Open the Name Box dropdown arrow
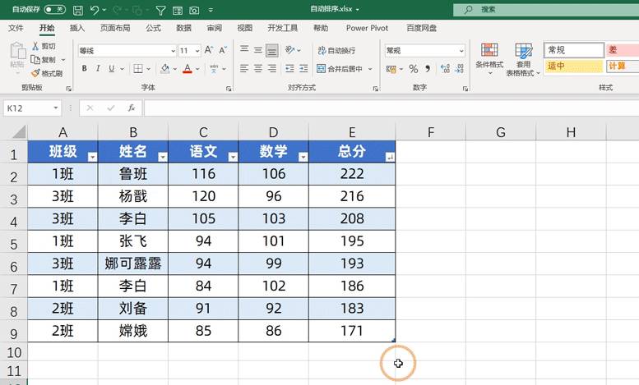 (56, 108)
